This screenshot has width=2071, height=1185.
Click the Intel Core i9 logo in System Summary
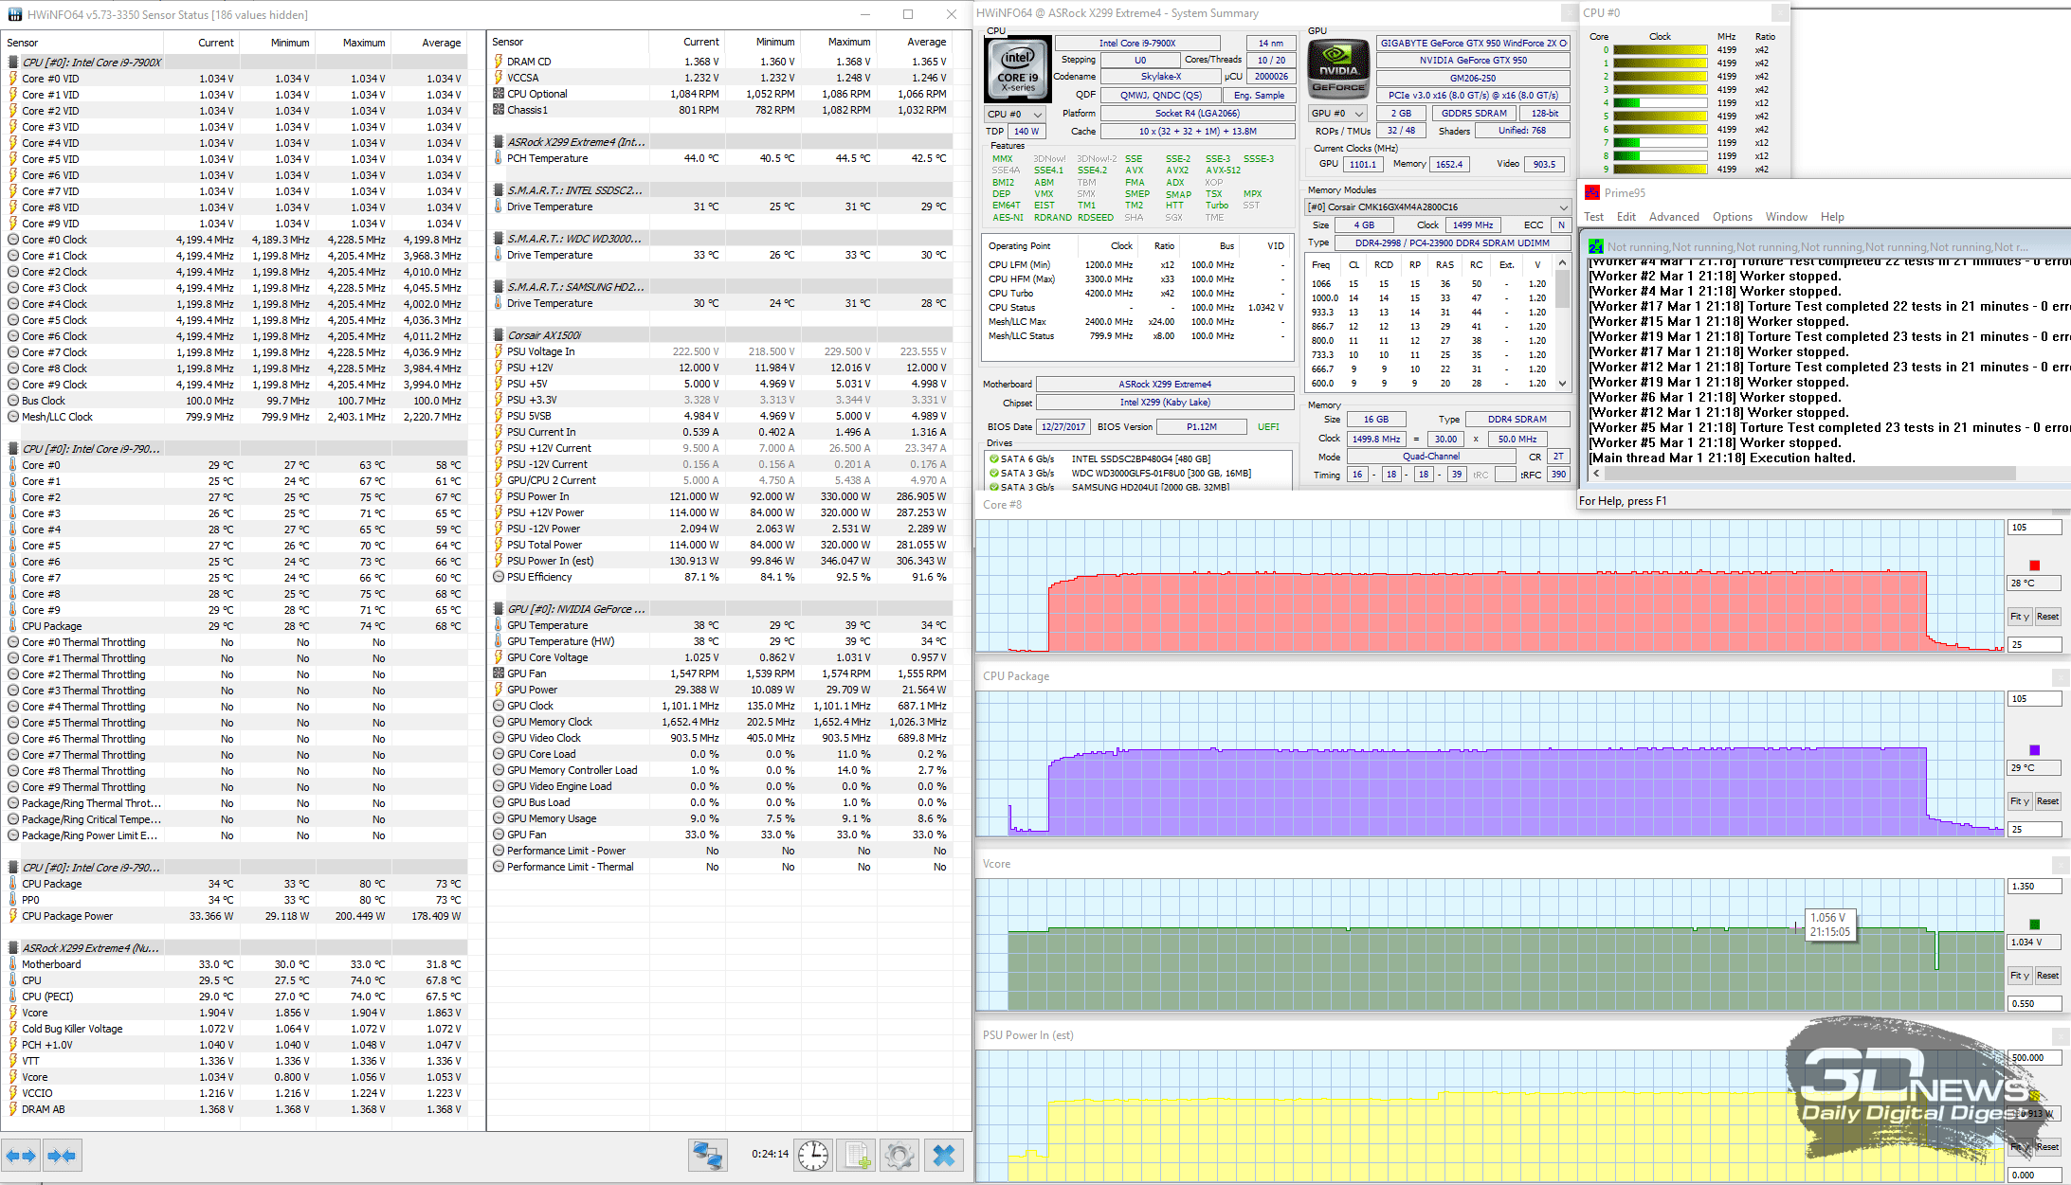pos(1018,68)
